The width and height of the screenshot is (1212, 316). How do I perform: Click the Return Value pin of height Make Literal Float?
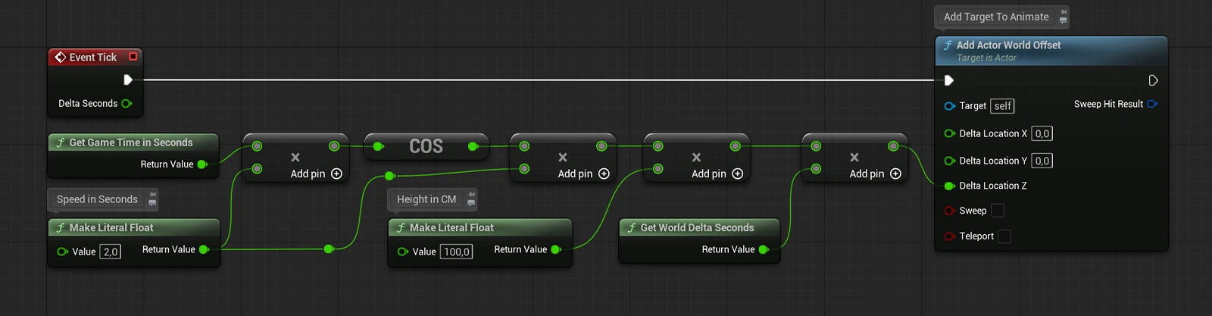[556, 249]
